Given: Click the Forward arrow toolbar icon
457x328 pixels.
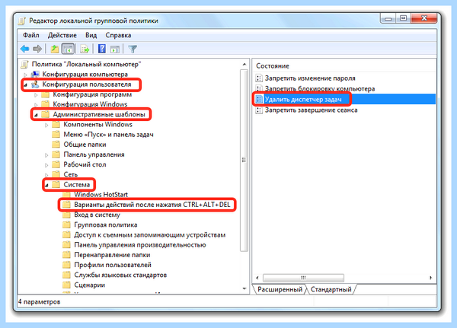Looking at the screenshot, I should 37,49.
